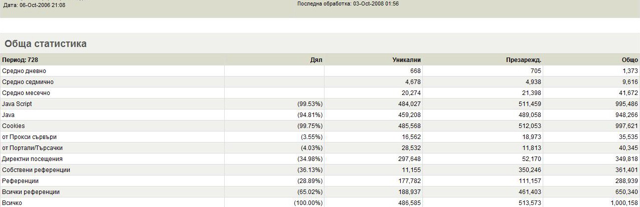
Task: Select the 'от Портали/Търсачки' row label
Action: [x=32, y=148]
